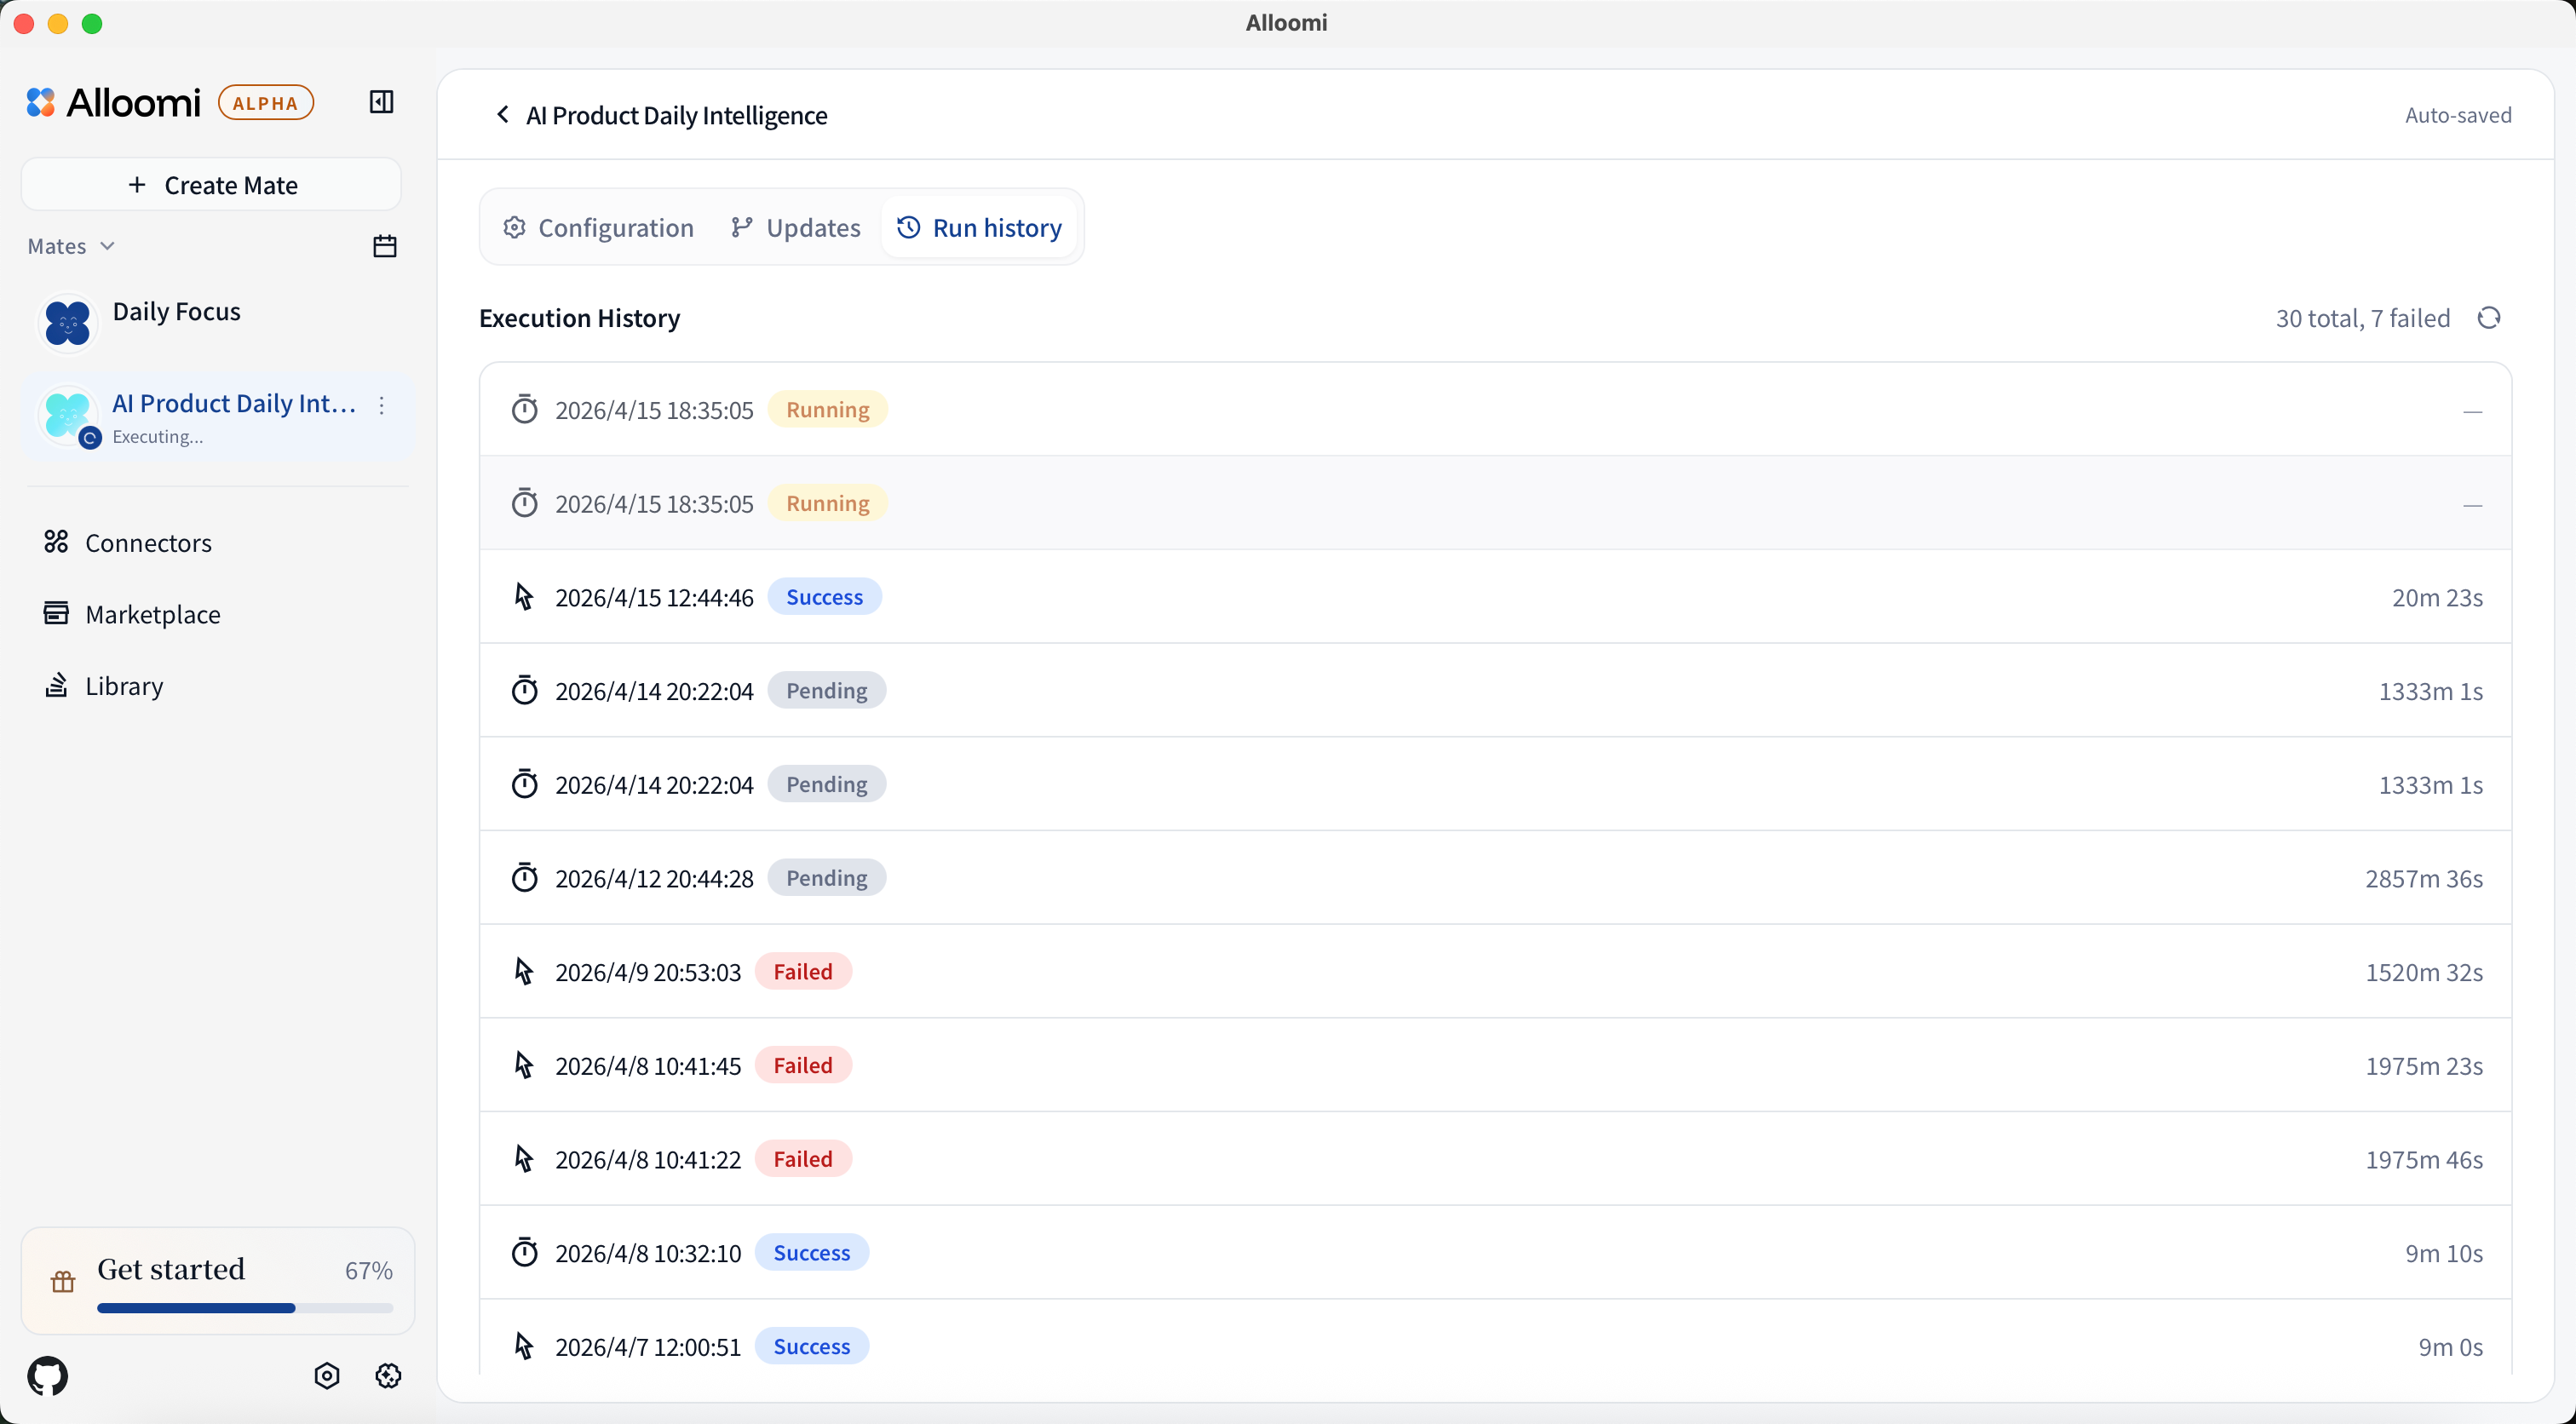Open the failed run from 2026/4/9 20:53:03
The height and width of the screenshot is (1424, 2576).
(1494, 972)
